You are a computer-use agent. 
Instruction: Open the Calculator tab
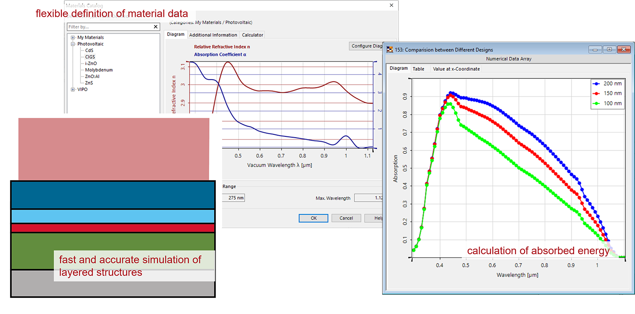pyautogui.click(x=252, y=35)
